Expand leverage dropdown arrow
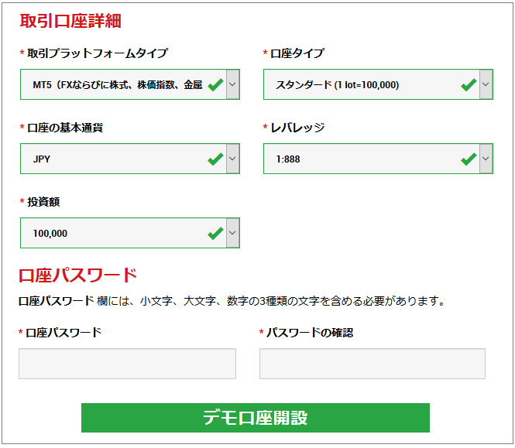515x448 pixels. pos(486,159)
